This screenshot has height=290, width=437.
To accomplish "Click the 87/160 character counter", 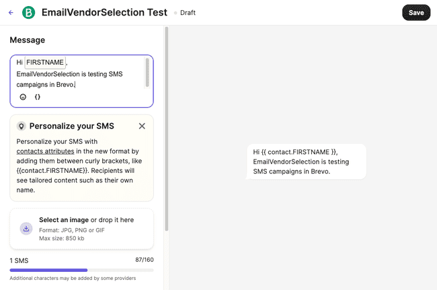I will [144, 260].
